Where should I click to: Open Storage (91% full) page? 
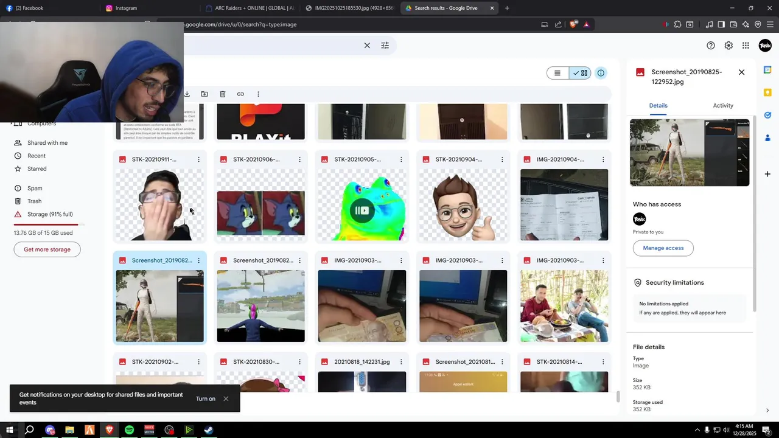(50, 214)
